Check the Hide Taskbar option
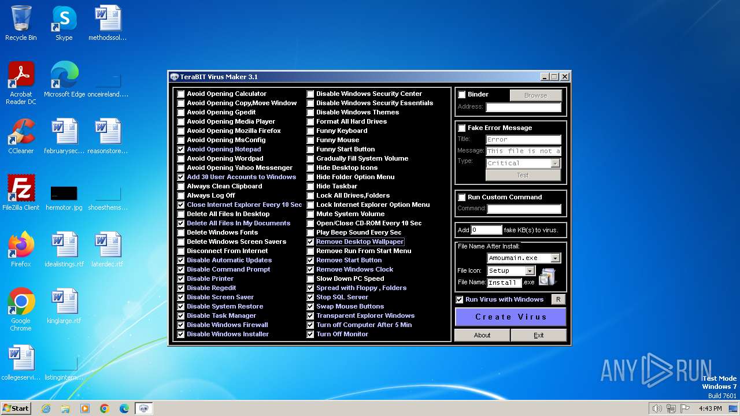Image resolution: width=740 pixels, height=416 pixels. 310,186
